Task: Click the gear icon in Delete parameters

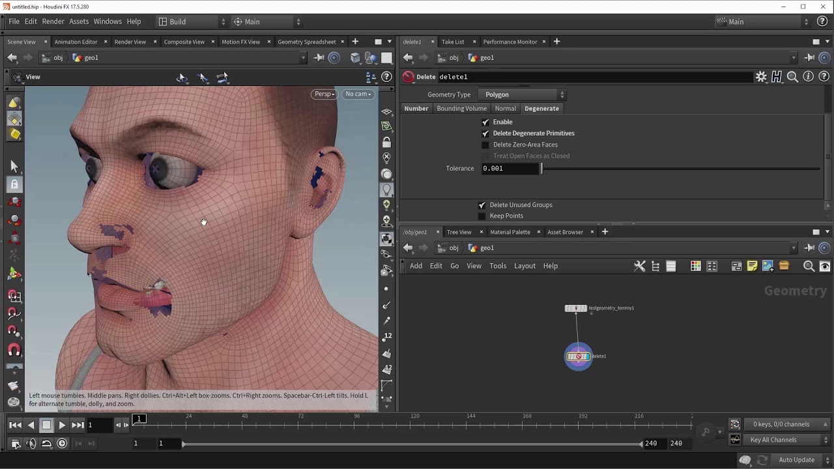Action: tap(761, 77)
